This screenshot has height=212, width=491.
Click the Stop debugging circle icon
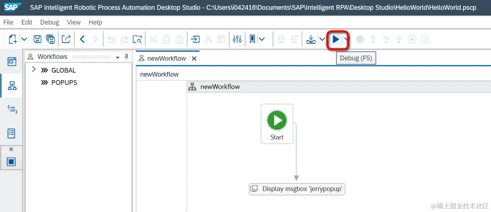click(x=412, y=39)
